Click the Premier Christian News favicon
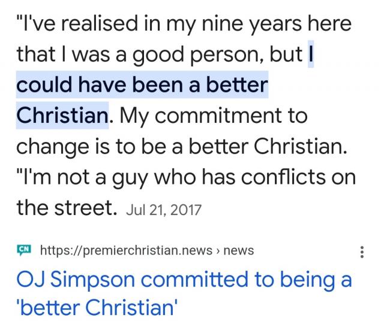This screenshot has height=330, width=384. click(x=24, y=250)
